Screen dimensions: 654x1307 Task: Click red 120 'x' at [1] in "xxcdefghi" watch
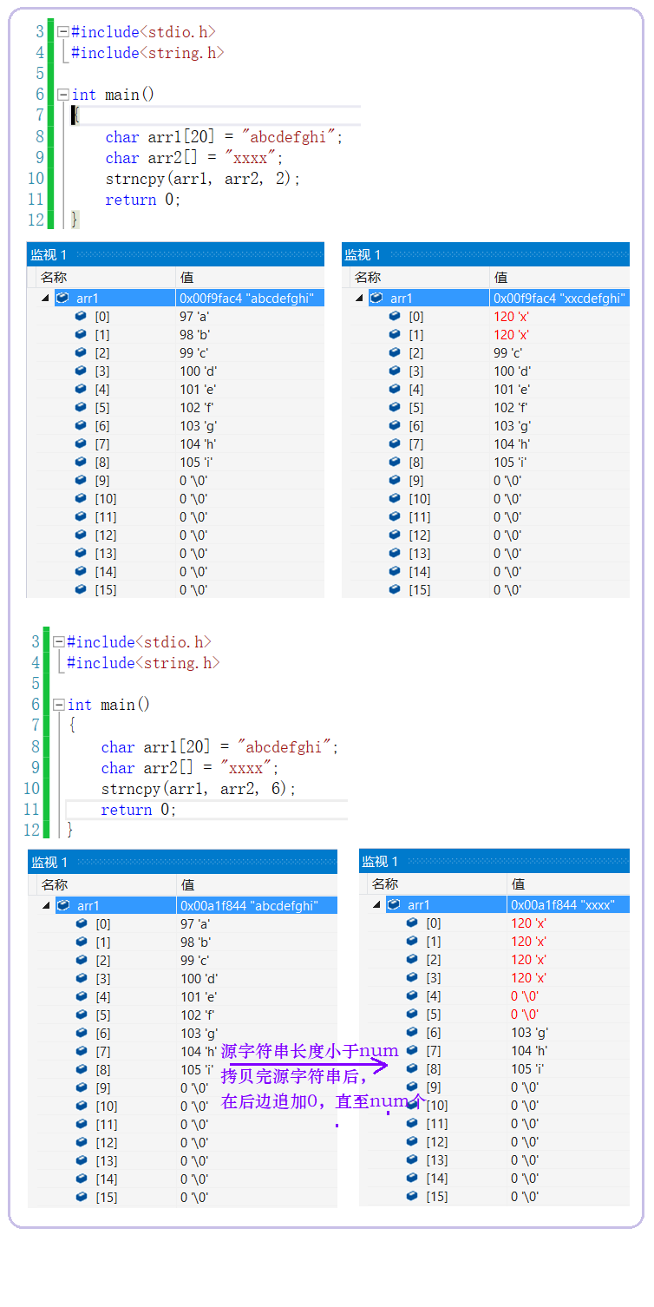coord(511,334)
